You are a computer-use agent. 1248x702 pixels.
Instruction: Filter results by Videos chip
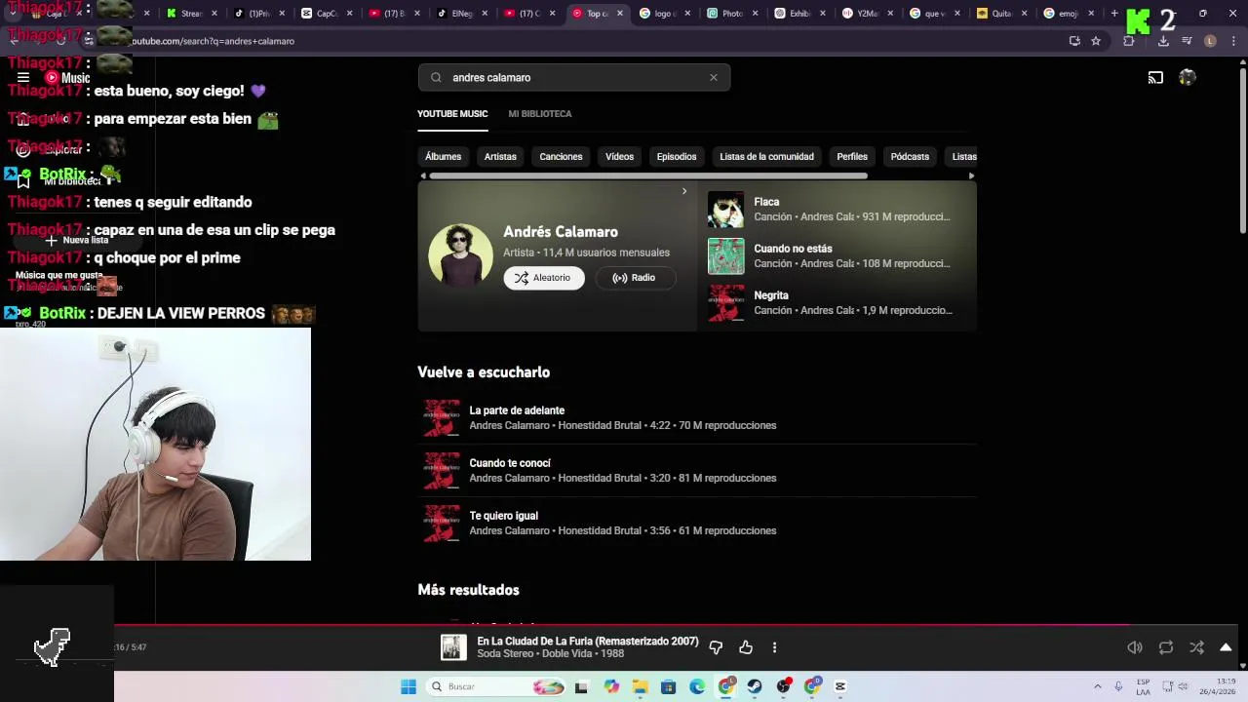click(619, 157)
